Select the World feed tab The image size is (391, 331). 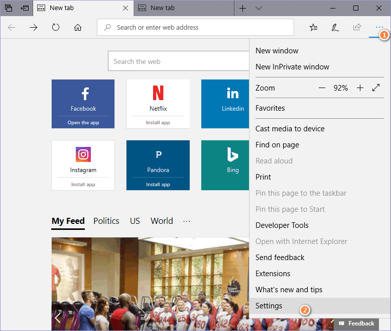pyautogui.click(x=162, y=221)
